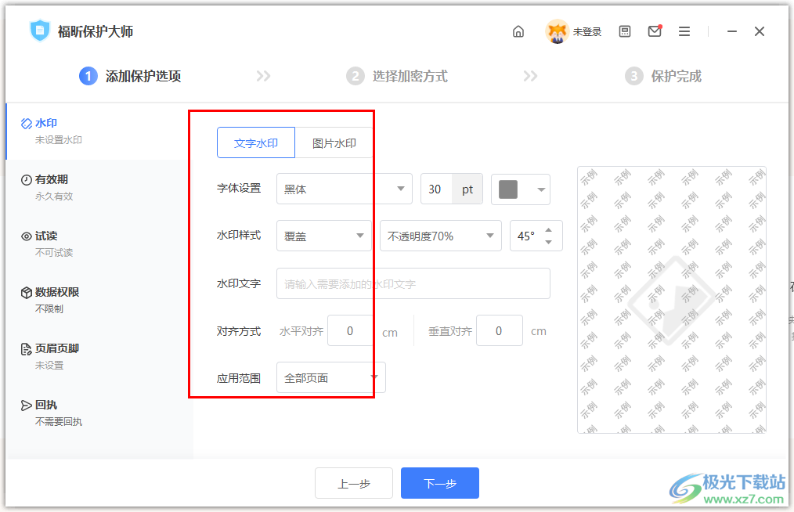Open the 黑体 font dropdown
The image size is (794, 512).
[345, 189]
